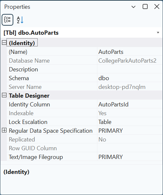The image size is (163, 195).
Task: Switch to Categorized view icon
Action: click(7, 20)
